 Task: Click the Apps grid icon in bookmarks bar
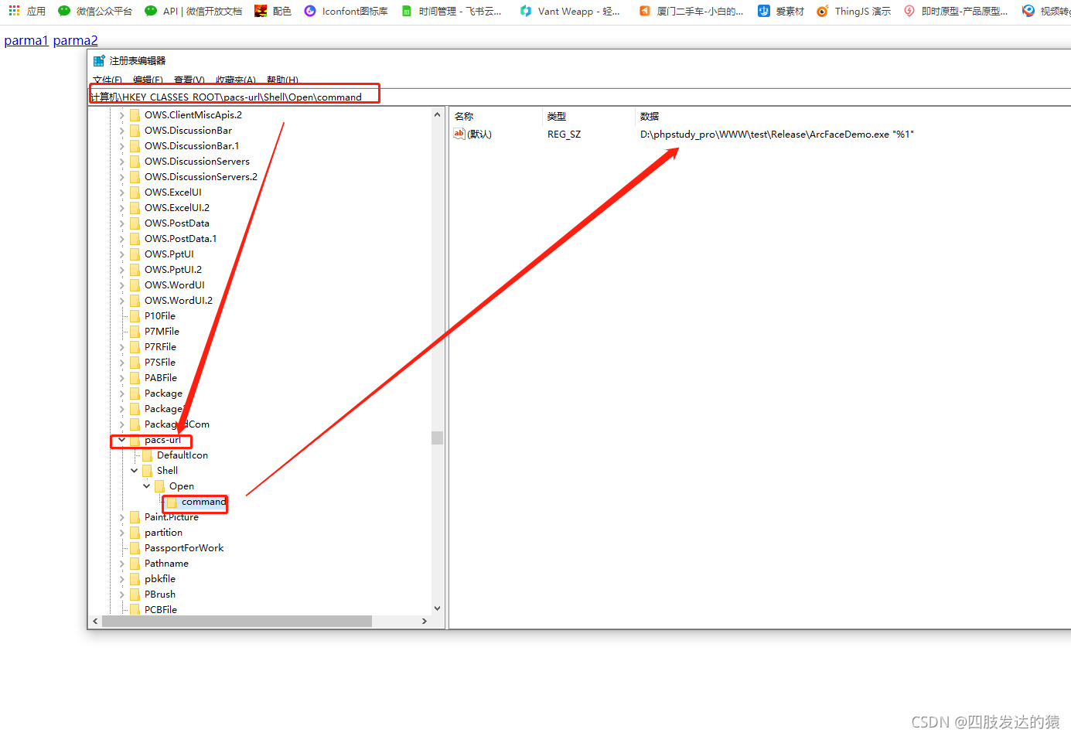tap(14, 11)
